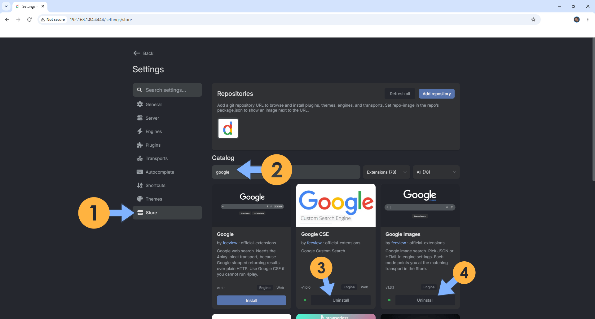Open the Engines settings section
The height and width of the screenshot is (319, 595).
point(167,131)
